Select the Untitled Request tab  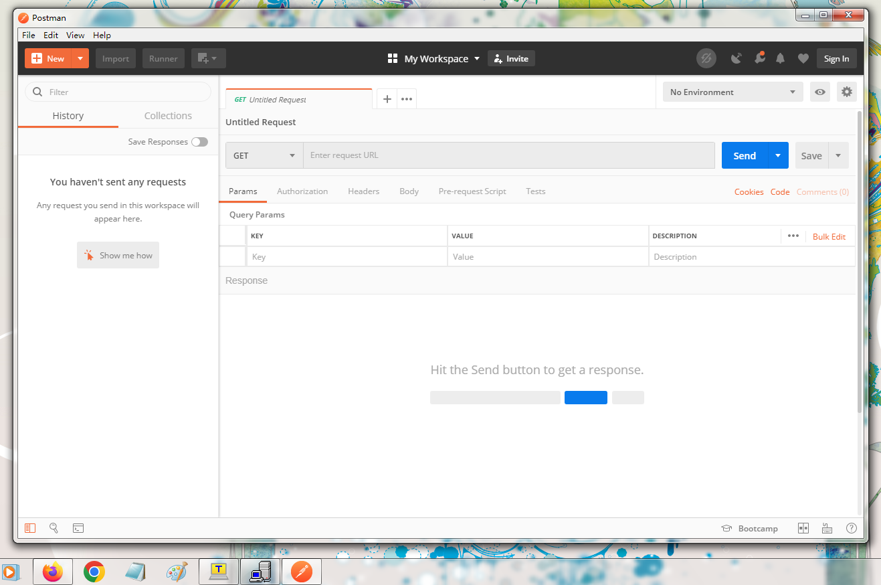pos(298,99)
